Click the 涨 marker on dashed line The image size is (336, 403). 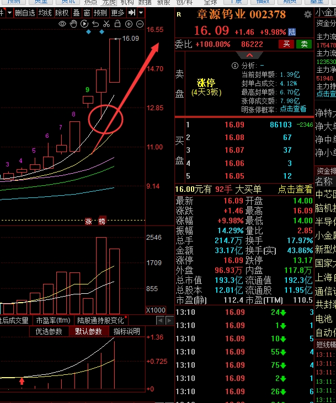coord(88,221)
